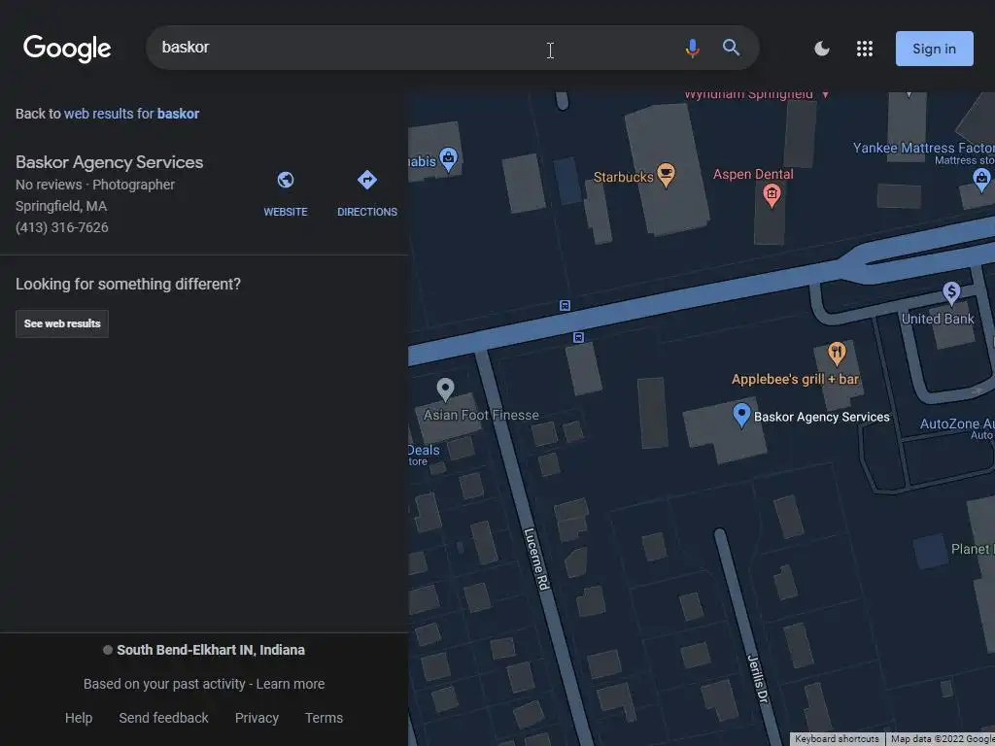Image resolution: width=995 pixels, height=746 pixels.
Task: Click the Lucerne Rd street label
Action: [536, 559]
